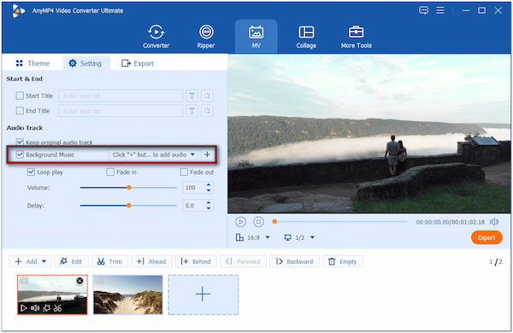Open the feedback chat icon in the title bar

pos(423,10)
